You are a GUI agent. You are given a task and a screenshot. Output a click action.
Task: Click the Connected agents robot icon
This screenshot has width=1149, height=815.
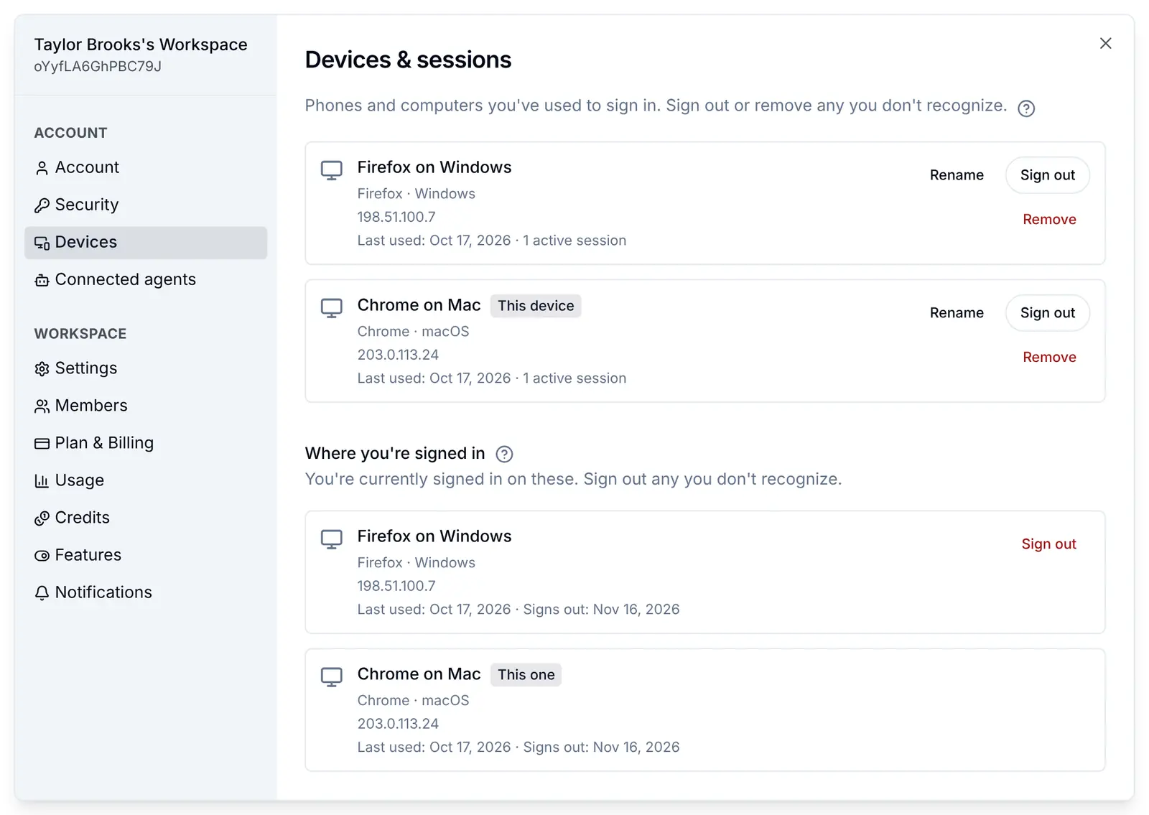(x=42, y=280)
